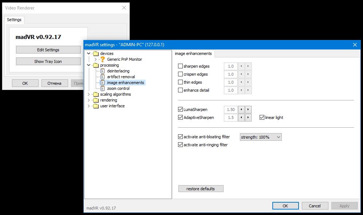Screen dimensions: 363x215
Task: Collapse the processing tree node
Action: (x=89, y=65)
